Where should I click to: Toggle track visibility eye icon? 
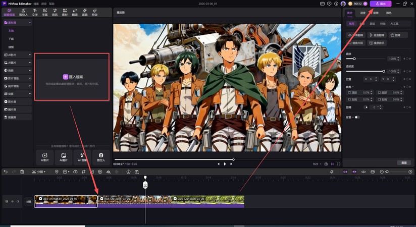tap(13, 201)
